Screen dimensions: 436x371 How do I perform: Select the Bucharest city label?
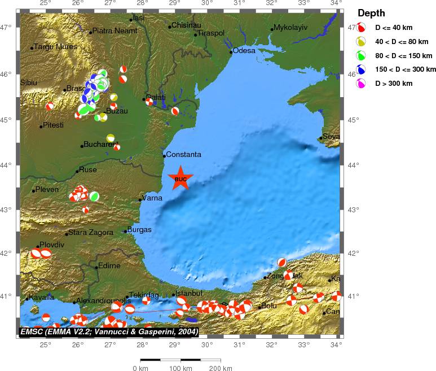tap(102, 145)
